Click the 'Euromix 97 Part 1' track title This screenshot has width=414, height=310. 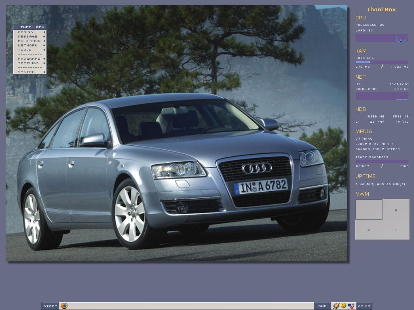coord(374,144)
